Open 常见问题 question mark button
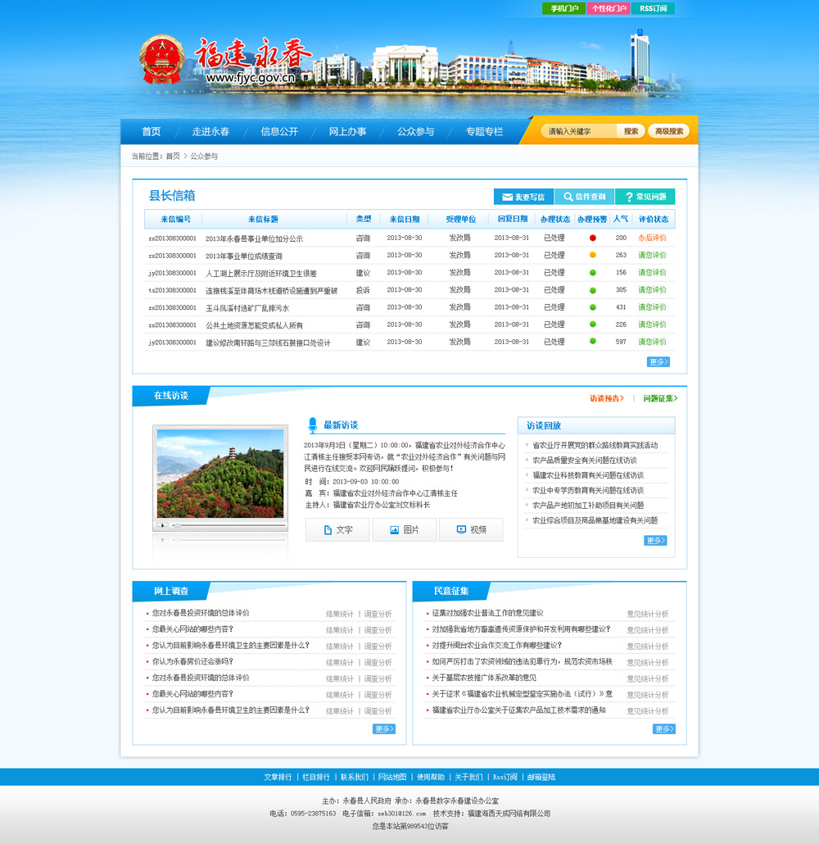This screenshot has width=819, height=844. tap(645, 197)
